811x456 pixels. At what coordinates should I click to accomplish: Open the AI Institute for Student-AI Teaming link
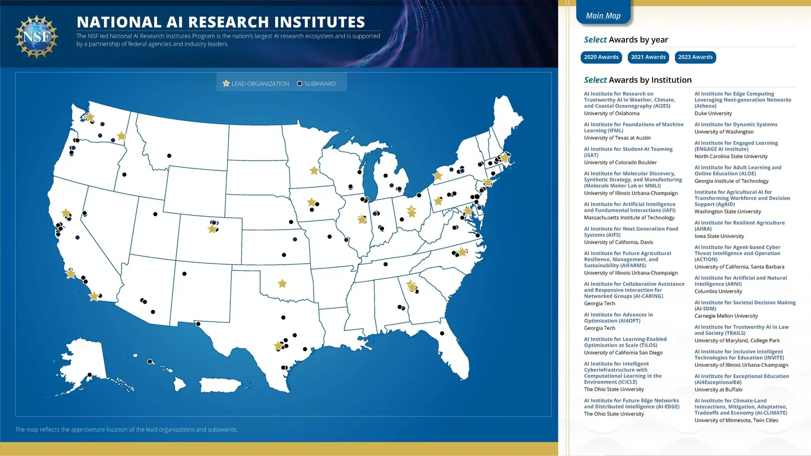[628, 152]
